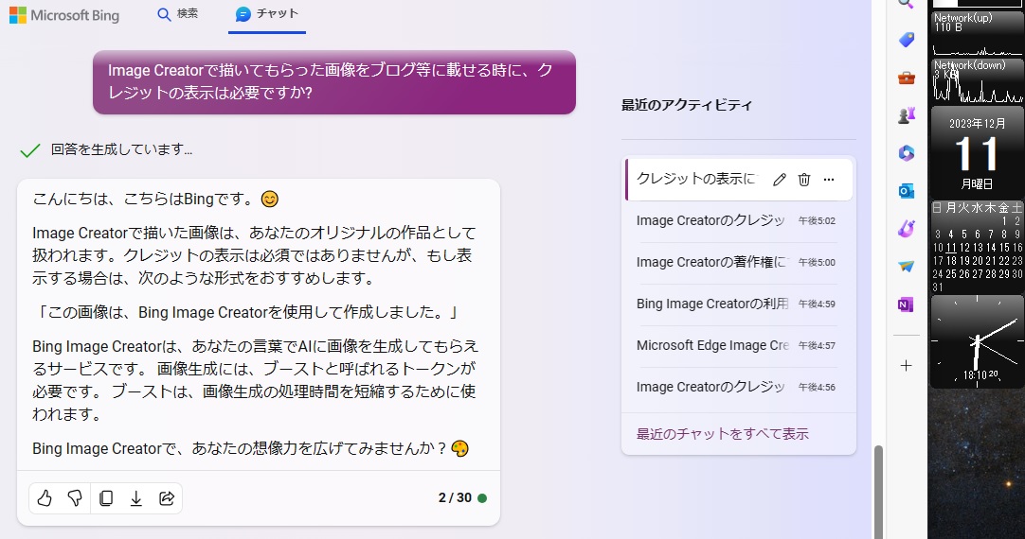Click the 2023年12月 date gadget header

978,123
